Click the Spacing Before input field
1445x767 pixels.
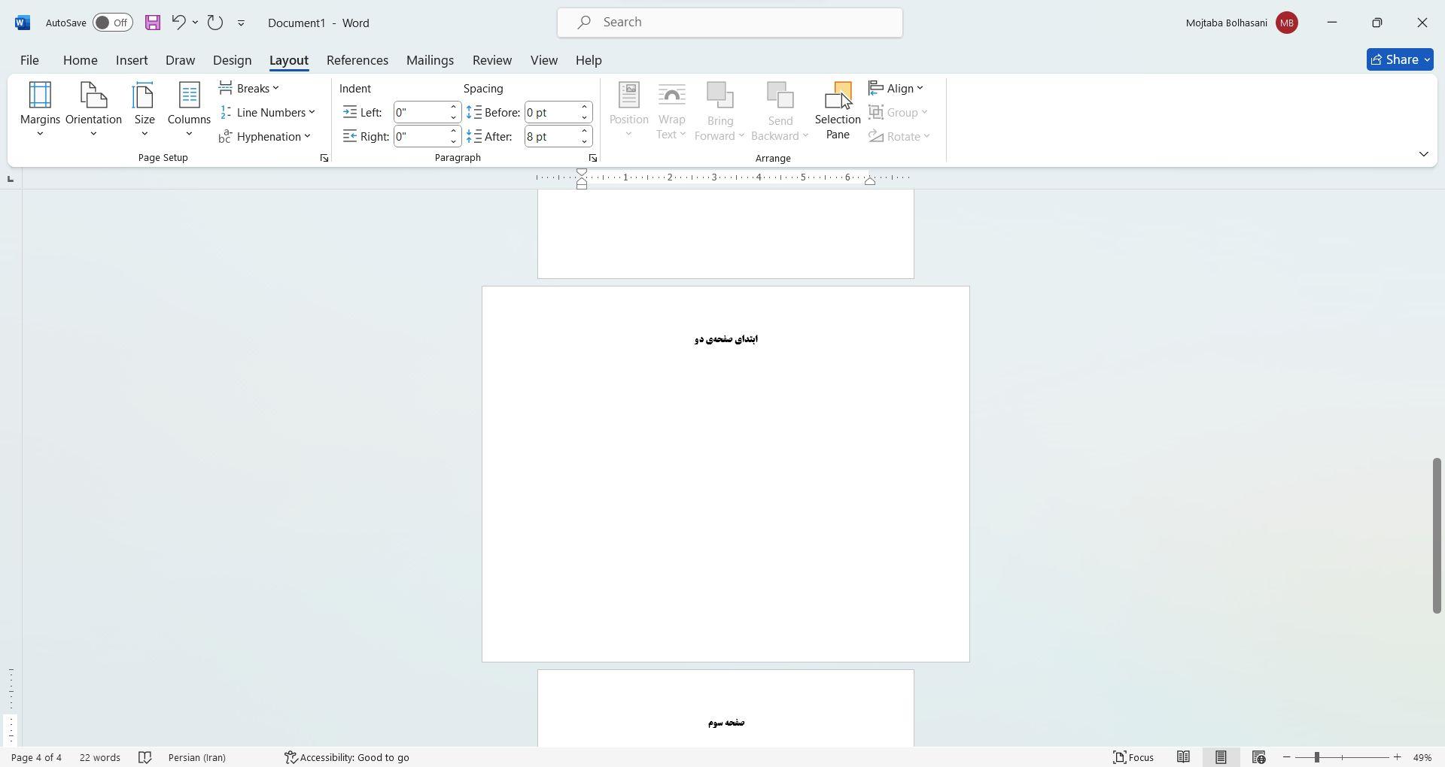pos(552,112)
